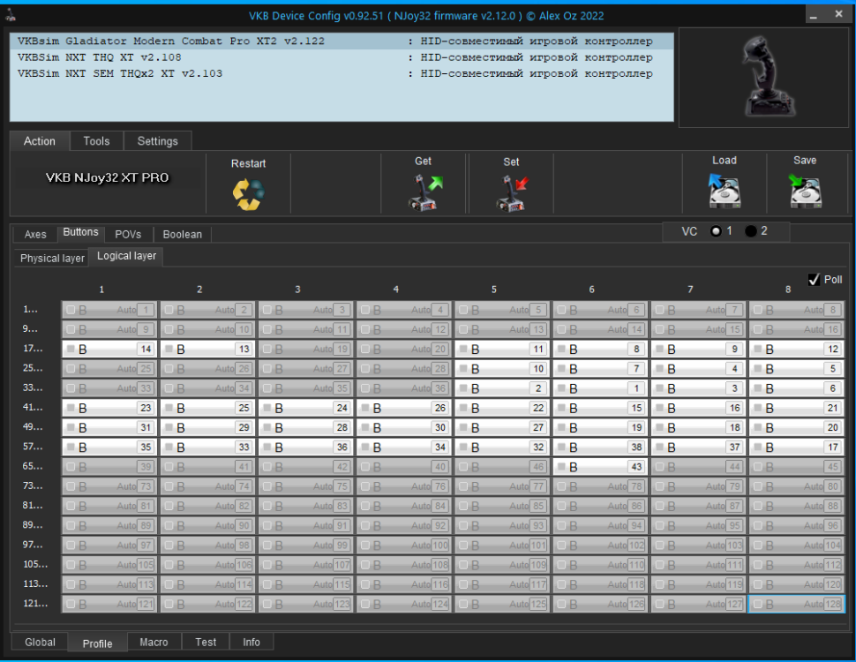Click the Get settings joystick icon
The height and width of the screenshot is (662, 856).
[x=424, y=192]
